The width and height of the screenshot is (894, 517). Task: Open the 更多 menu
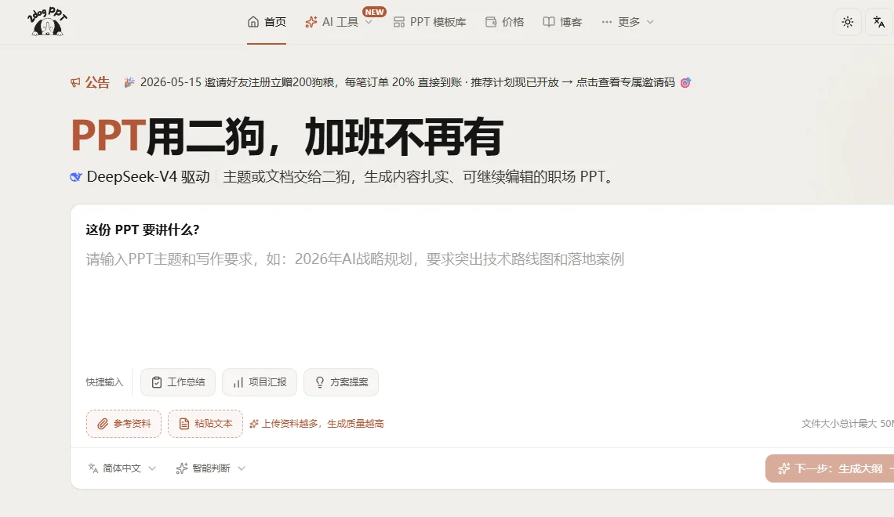coord(627,22)
